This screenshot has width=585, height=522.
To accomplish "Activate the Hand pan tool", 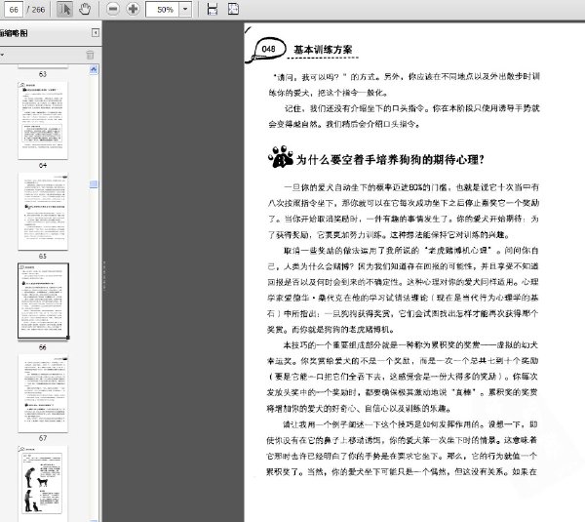I will (x=85, y=9).
